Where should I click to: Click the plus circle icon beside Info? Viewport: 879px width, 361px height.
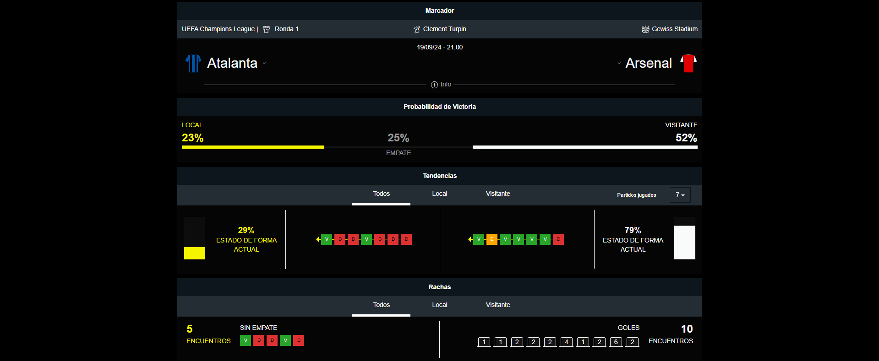click(434, 85)
